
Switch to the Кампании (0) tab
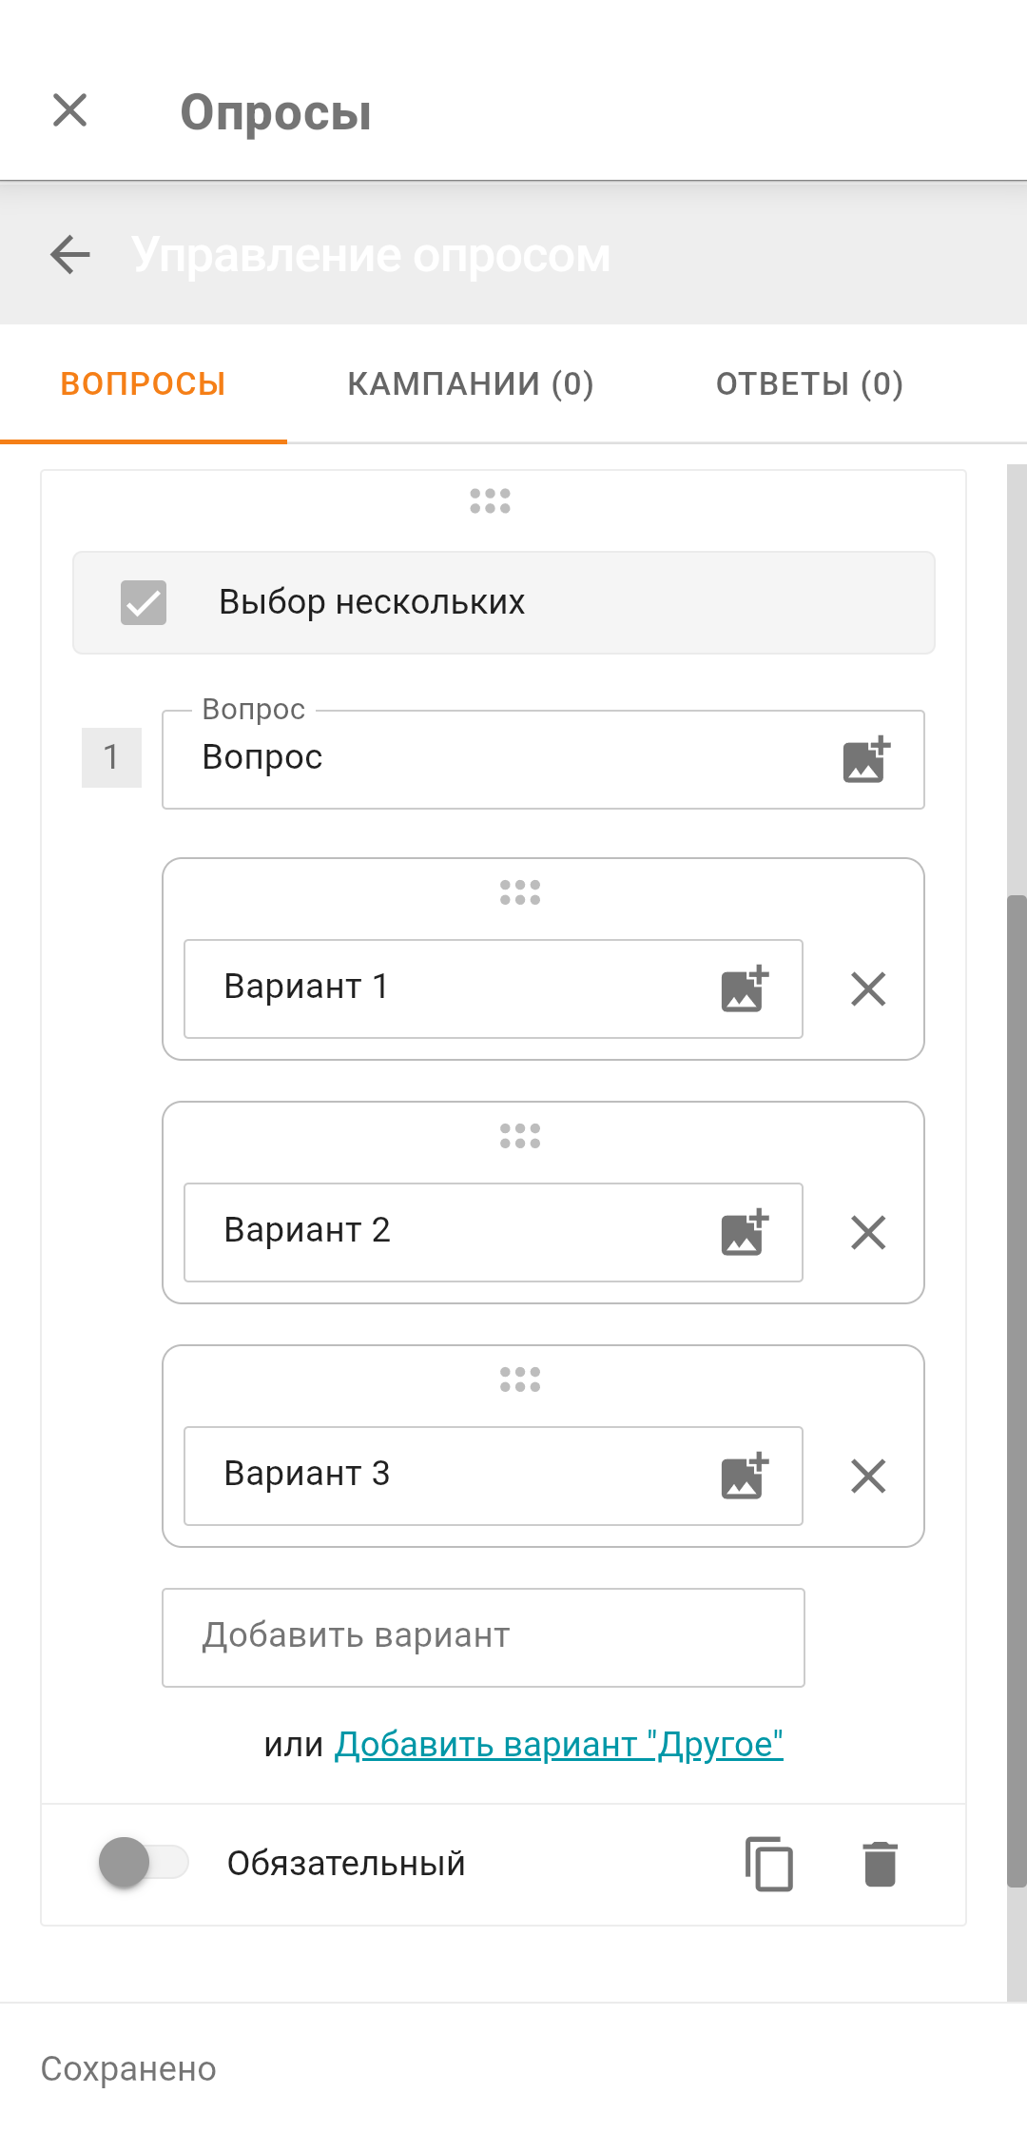click(470, 383)
